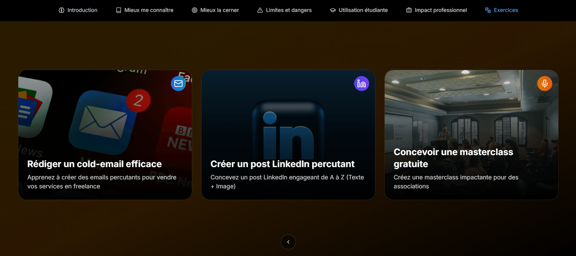The width and height of the screenshot is (576, 256).
Task: Click the orange microphone badge on masterclass card
Action: 545,83
